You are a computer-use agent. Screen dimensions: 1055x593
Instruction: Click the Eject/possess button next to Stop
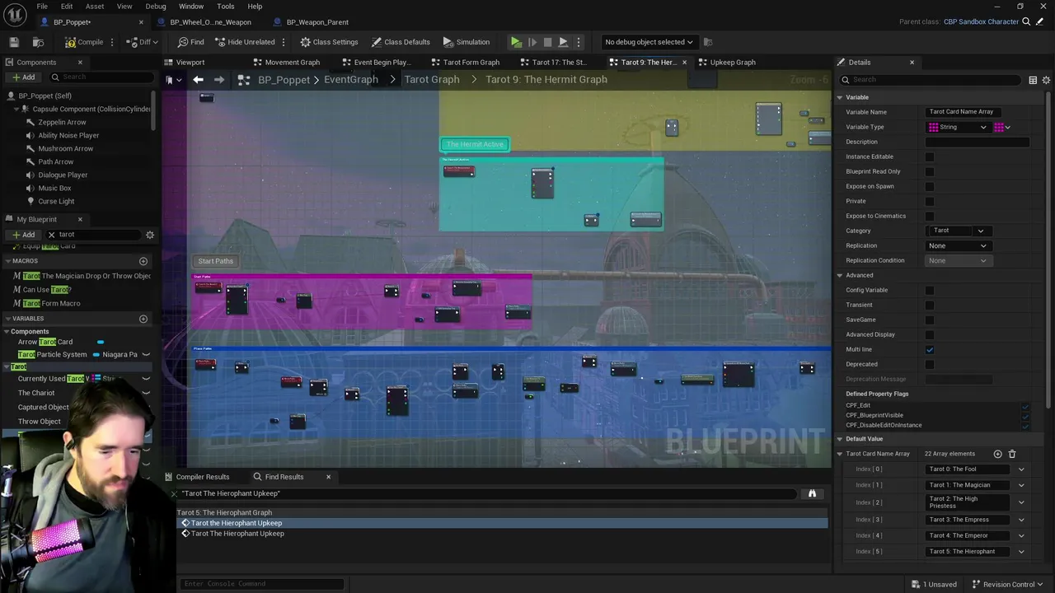point(563,42)
